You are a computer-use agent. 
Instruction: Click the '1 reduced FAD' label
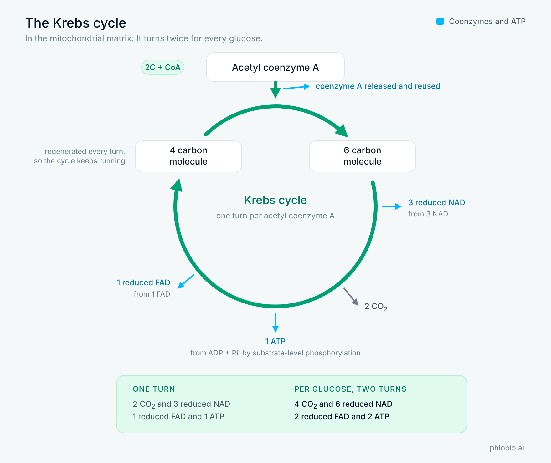point(143,282)
